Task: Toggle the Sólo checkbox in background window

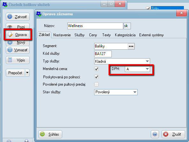Action: coord(148,8)
